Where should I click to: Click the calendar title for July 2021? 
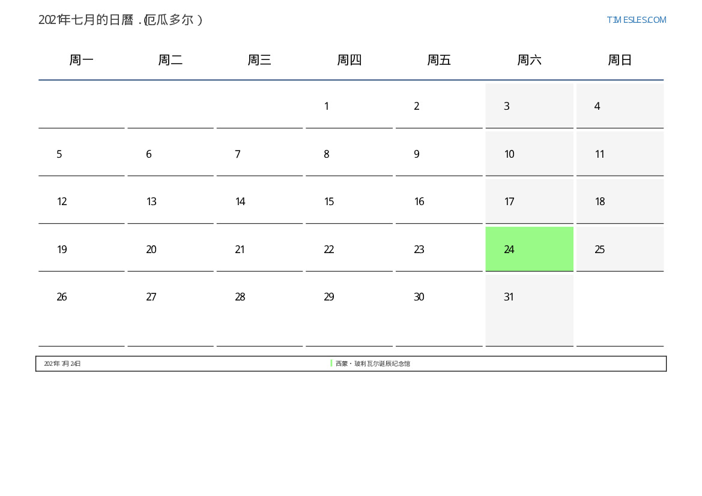coord(121,20)
